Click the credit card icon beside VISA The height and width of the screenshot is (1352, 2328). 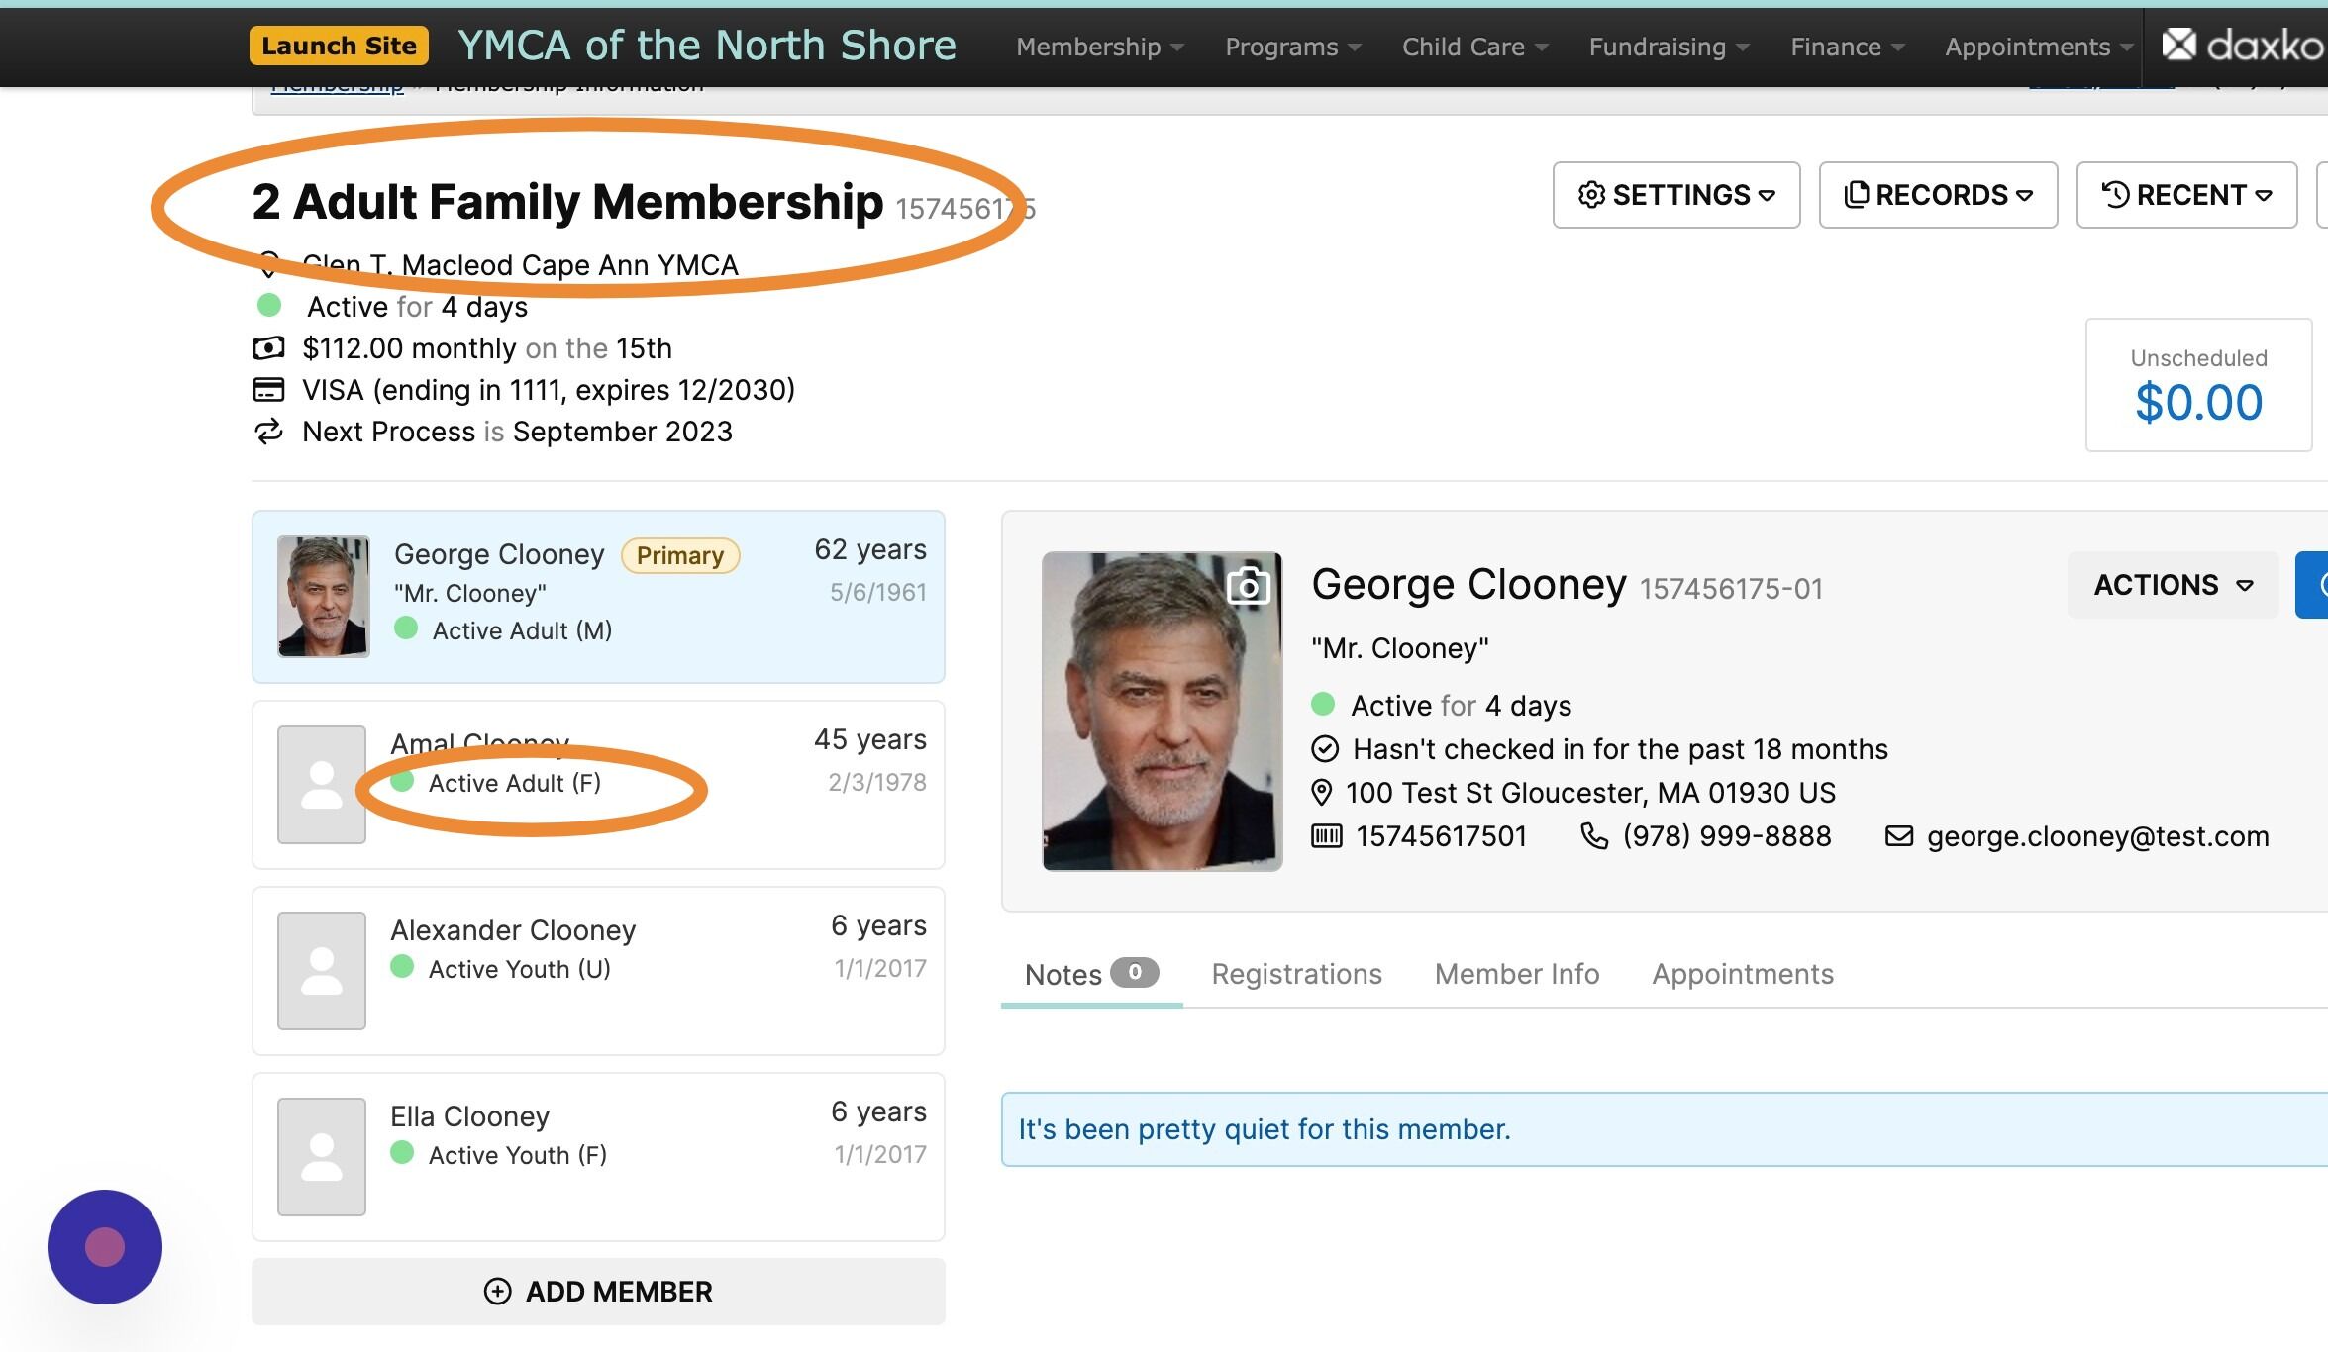[x=268, y=390]
